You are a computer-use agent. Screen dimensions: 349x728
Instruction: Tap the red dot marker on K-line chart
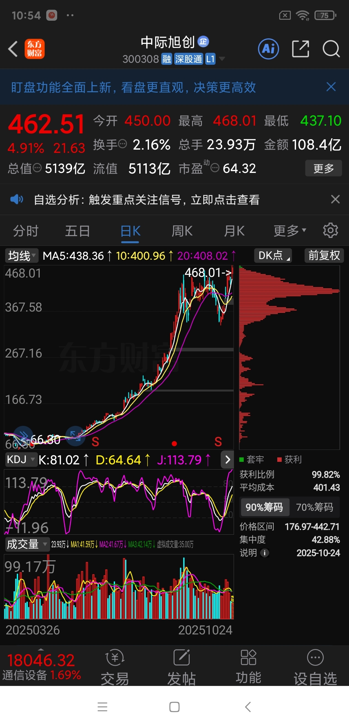[x=174, y=444]
